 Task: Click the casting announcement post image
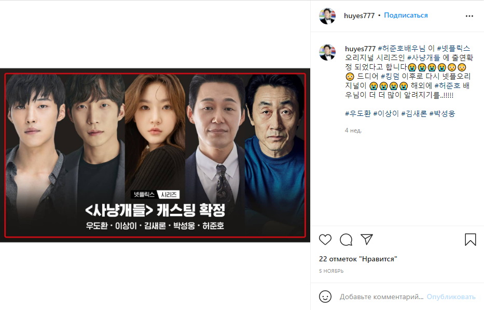(155, 155)
